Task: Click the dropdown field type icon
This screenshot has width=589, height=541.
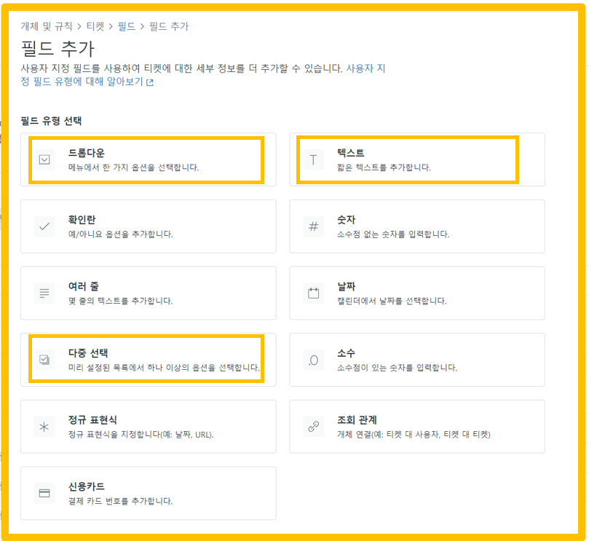Action: pyautogui.click(x=44, y=159)
